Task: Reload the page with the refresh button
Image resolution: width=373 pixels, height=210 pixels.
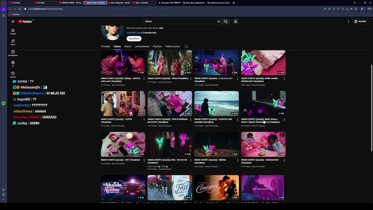Action: (20, 9)
